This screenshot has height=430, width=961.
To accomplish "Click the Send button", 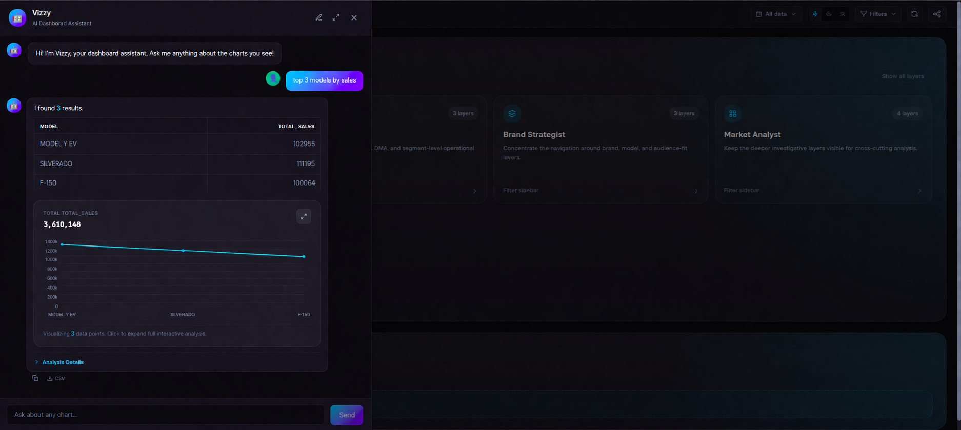I will pos(347,415).
